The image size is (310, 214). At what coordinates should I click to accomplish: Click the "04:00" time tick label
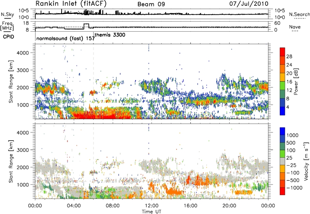click(74, 206)
